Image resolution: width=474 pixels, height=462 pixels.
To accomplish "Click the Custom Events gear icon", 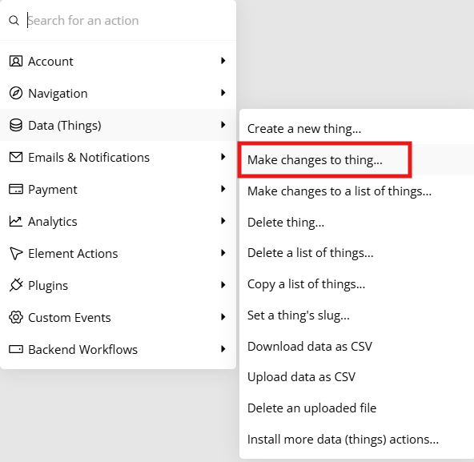I will [x=16, y=317].
